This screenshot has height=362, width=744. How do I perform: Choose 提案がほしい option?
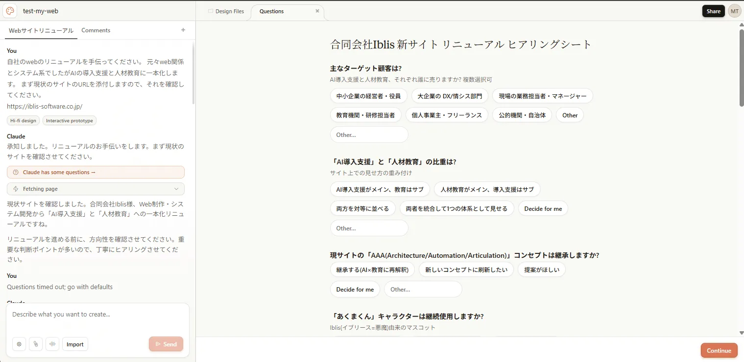point(542,270)
